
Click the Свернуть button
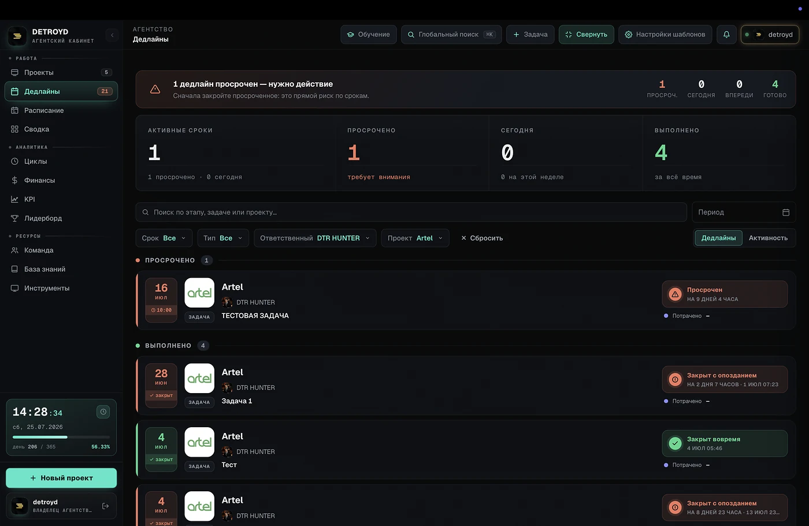coord(587,35)
